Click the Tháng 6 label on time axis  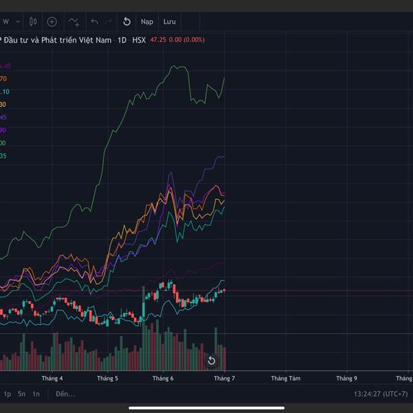(163, 378)
